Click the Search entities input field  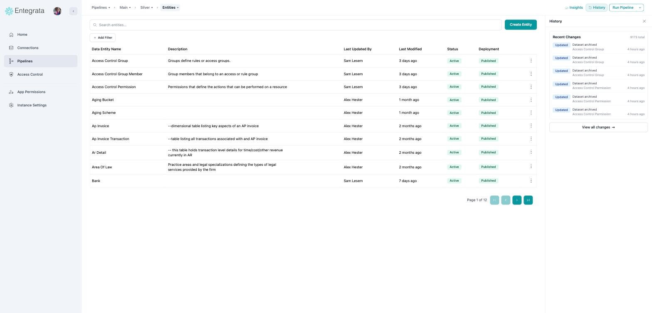click(296, 25)
